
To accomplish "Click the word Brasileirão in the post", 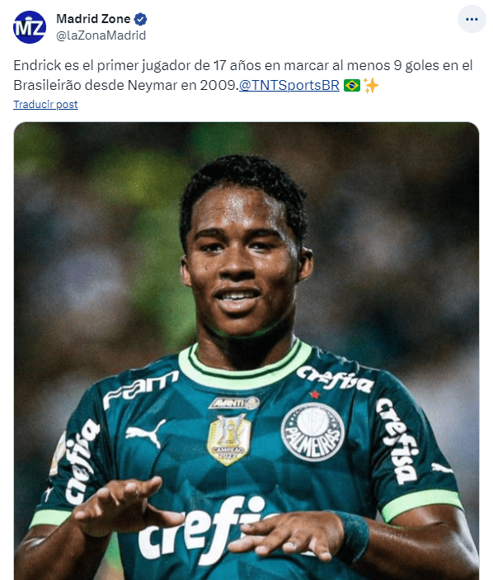I will coord(47,86).
